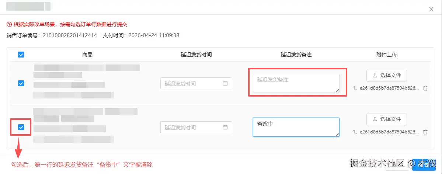
Task: Toggle the select-all checkbox in table header
Action: point(21,55)
